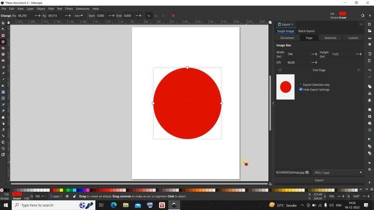Click the Windows Start button
Screen dimensions: 374x210
pyautogui.click(x=6, y=205)
